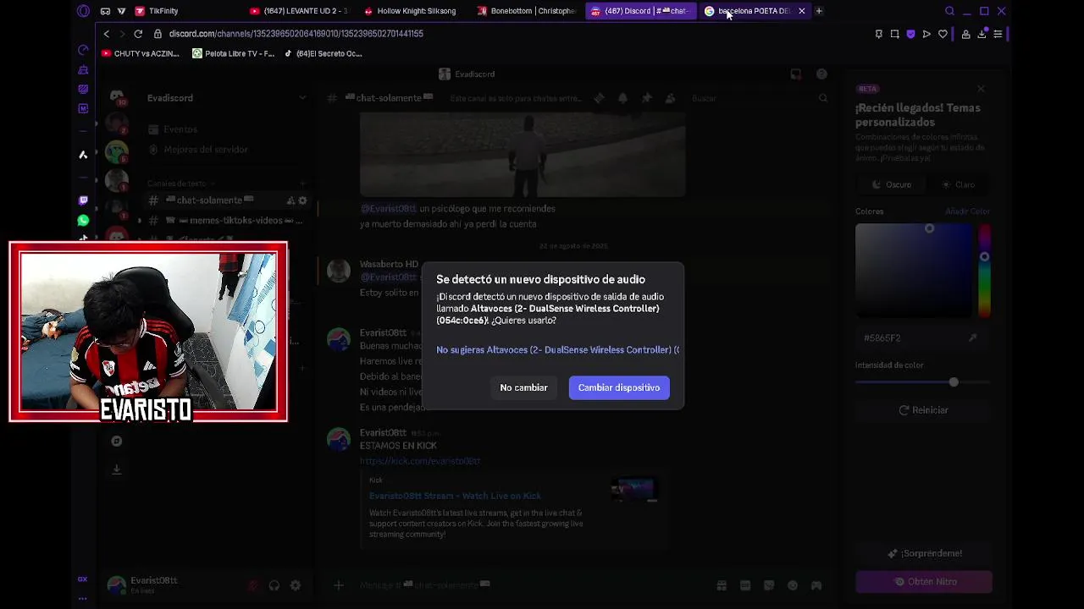
Task: Open the easy setup sliders icon
Action: coord(998,34)
